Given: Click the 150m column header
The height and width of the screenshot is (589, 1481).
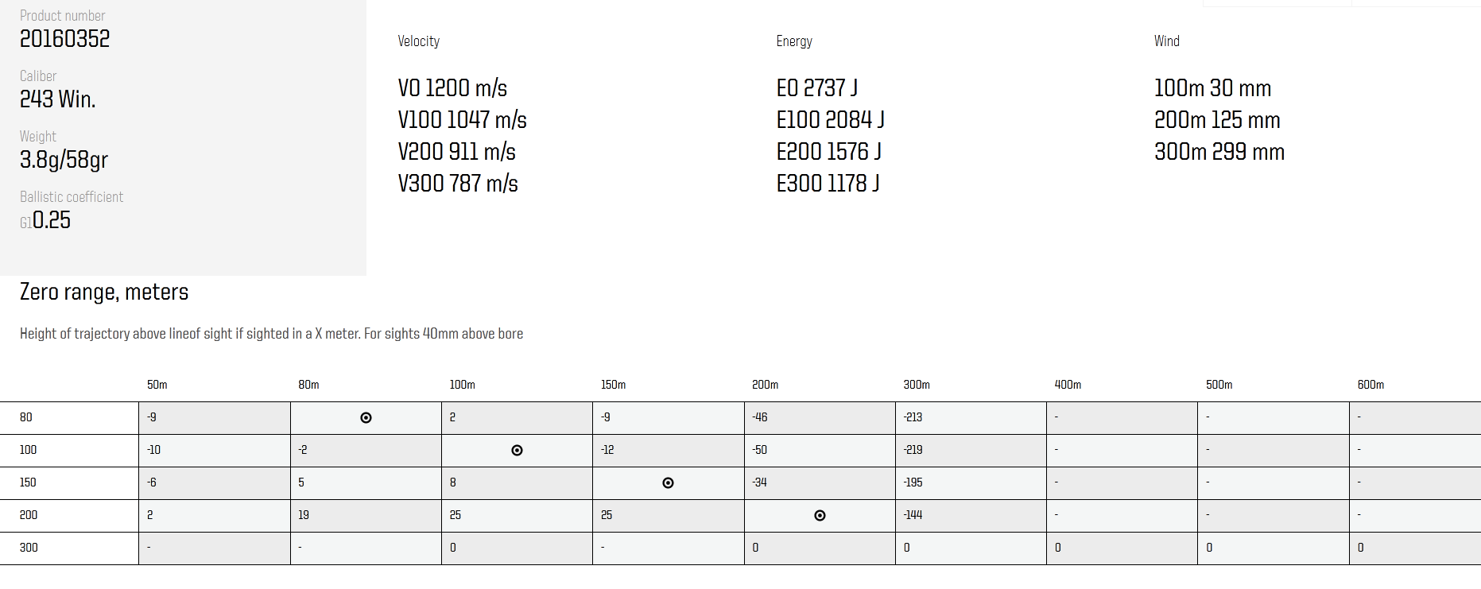Looking at the screenshot, I should 613,385.
